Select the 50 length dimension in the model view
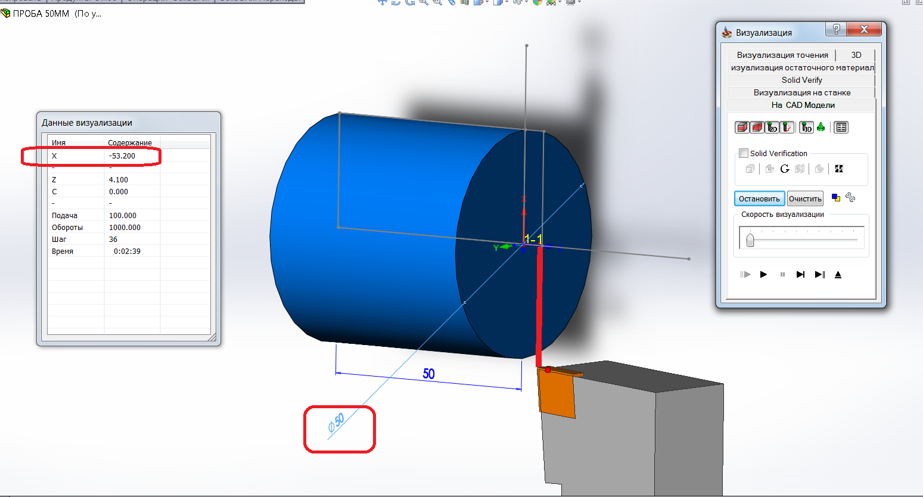 pos(428,374)
